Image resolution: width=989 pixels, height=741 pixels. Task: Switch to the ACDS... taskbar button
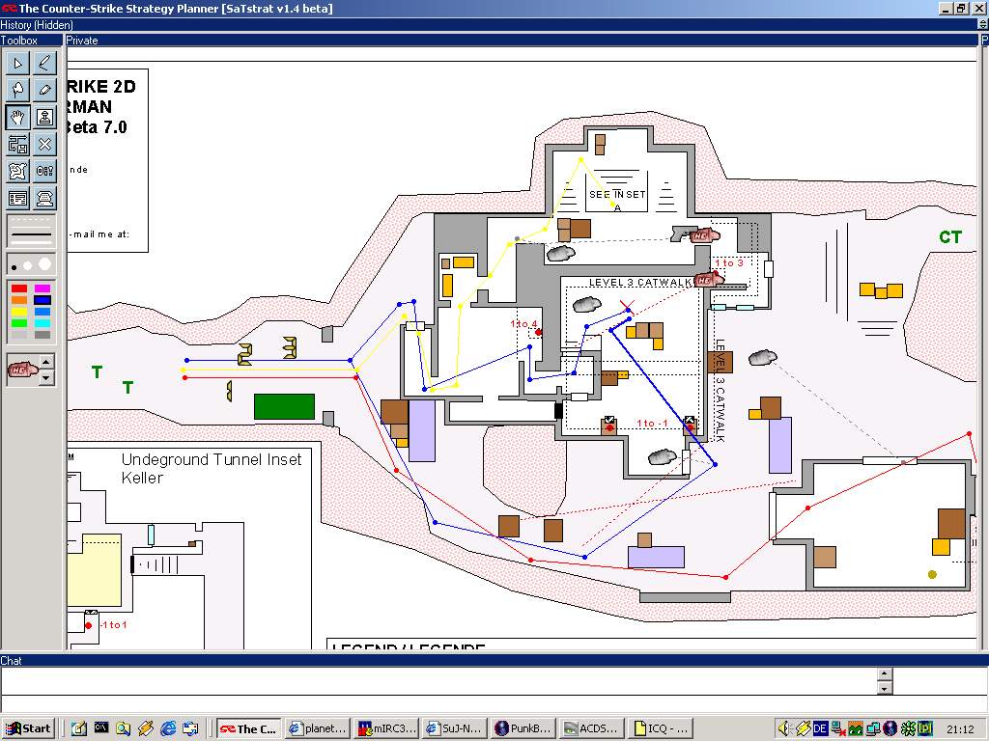(592, 728)
